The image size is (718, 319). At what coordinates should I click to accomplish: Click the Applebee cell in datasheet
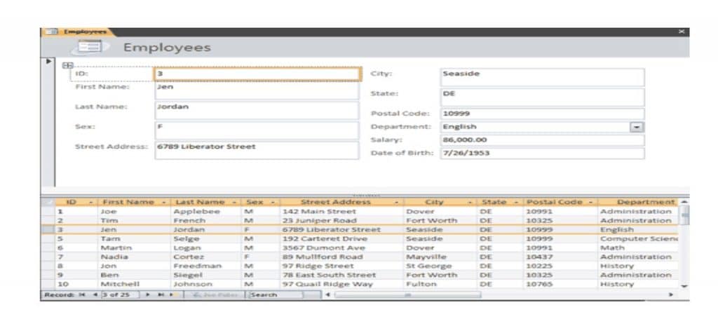pos(206,212)
